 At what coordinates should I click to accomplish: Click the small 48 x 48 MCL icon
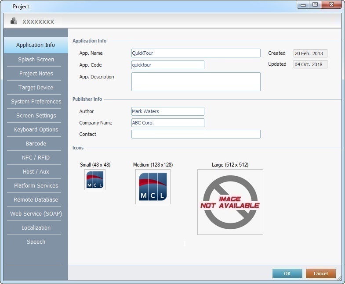[x=95, y=180]
